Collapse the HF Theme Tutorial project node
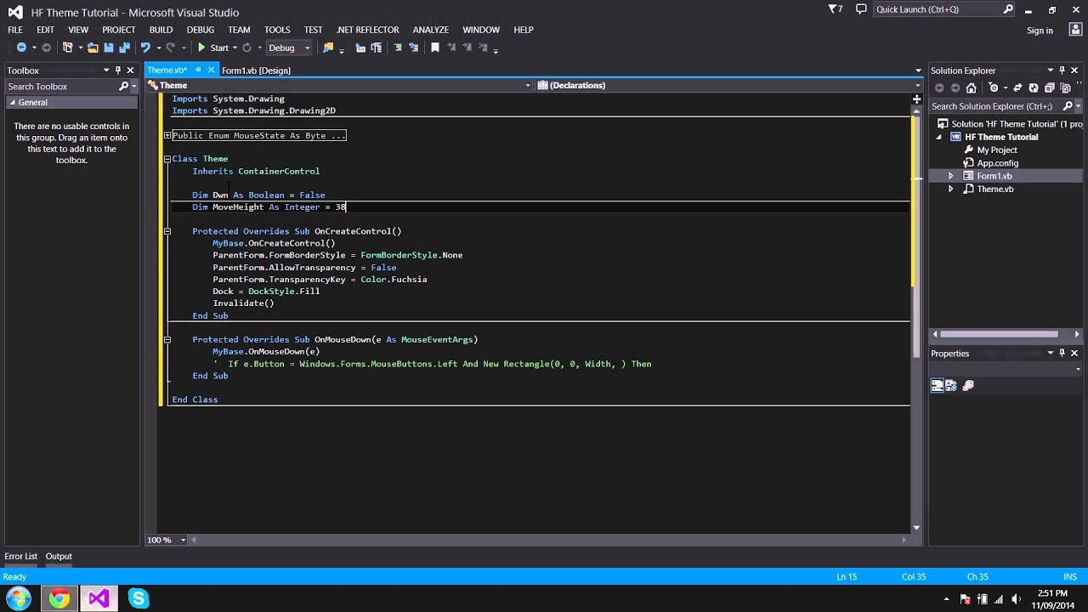 coord(939,137)
